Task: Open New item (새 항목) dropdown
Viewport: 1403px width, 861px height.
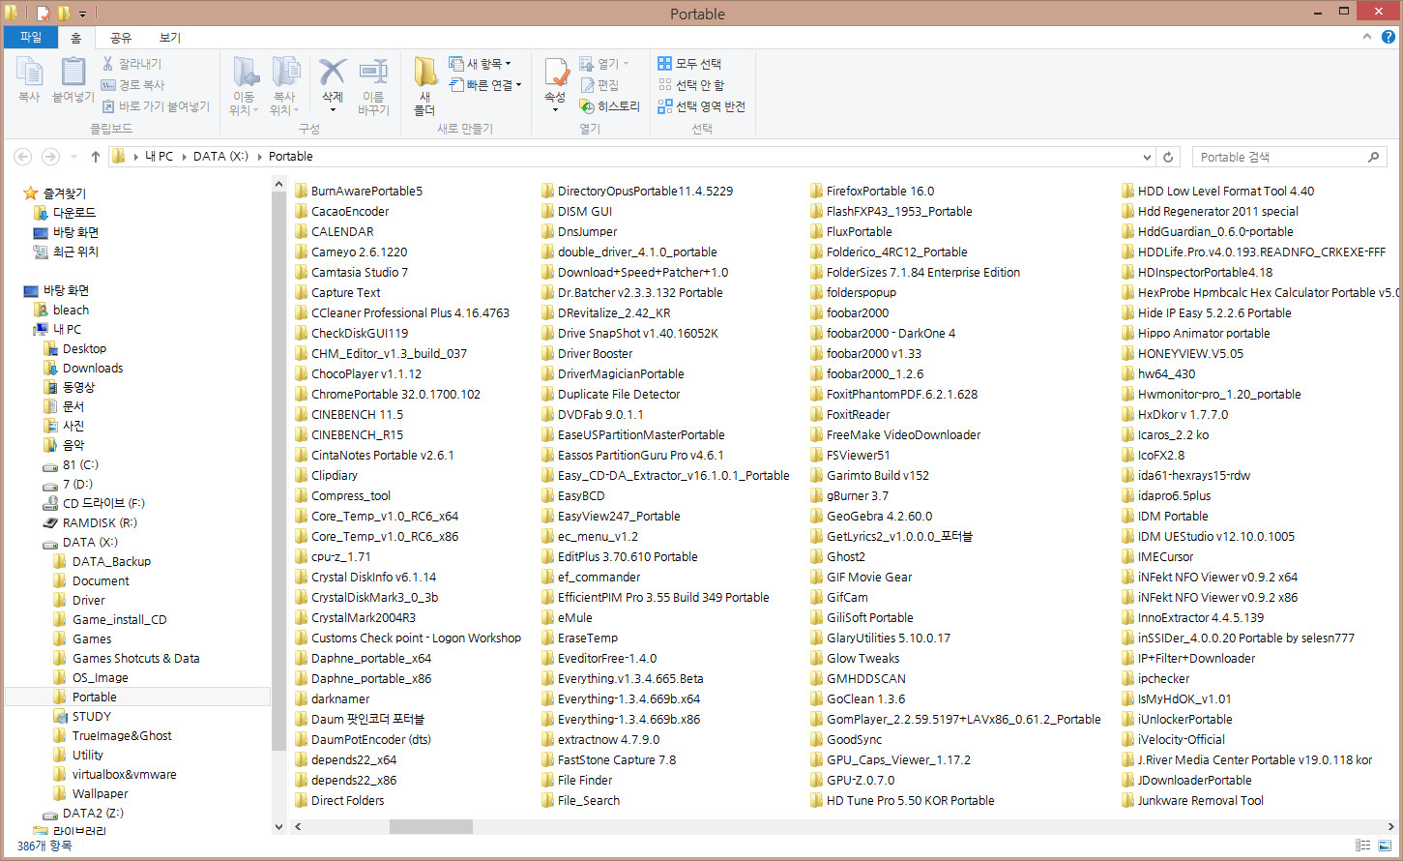Action: [481, 64]
